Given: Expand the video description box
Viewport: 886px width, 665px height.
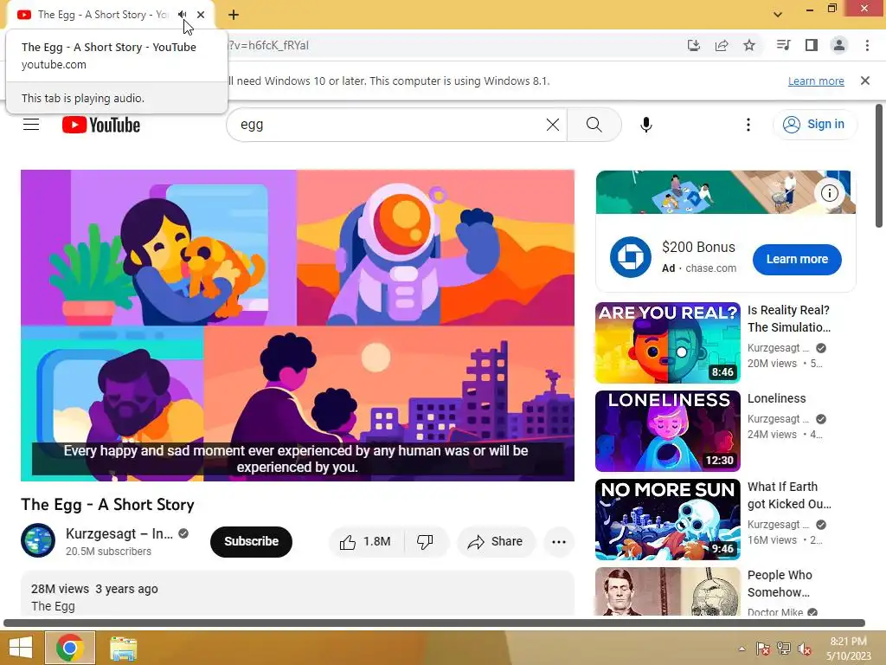Looking at the screenshot, I should click(x=298, y=594).
